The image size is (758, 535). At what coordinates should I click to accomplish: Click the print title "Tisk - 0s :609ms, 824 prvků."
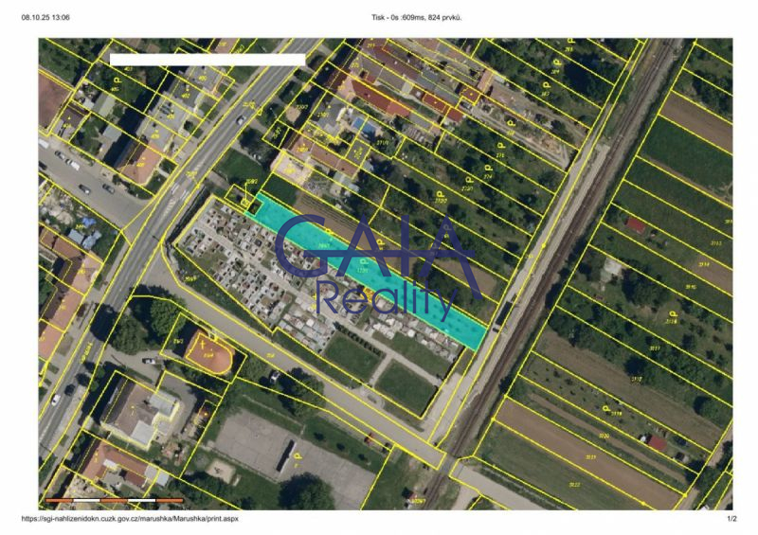click(x=418, y=17)
